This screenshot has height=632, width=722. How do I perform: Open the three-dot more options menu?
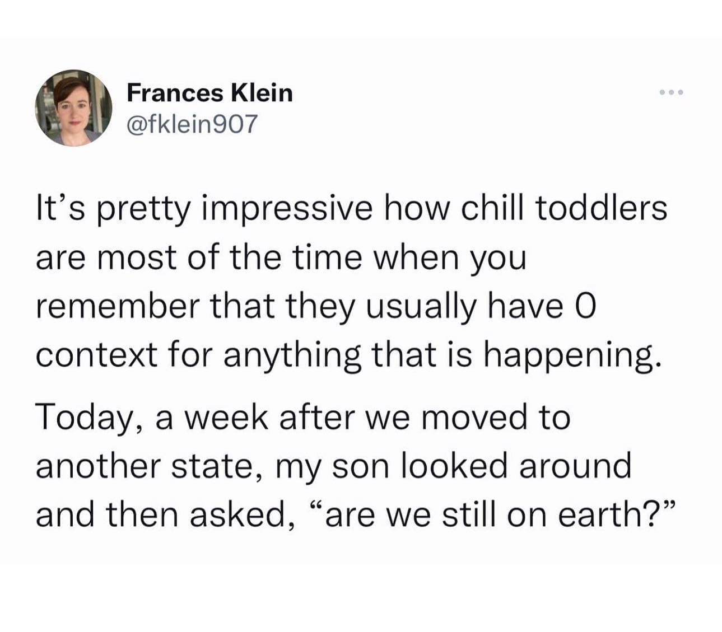tap(671, 92)
